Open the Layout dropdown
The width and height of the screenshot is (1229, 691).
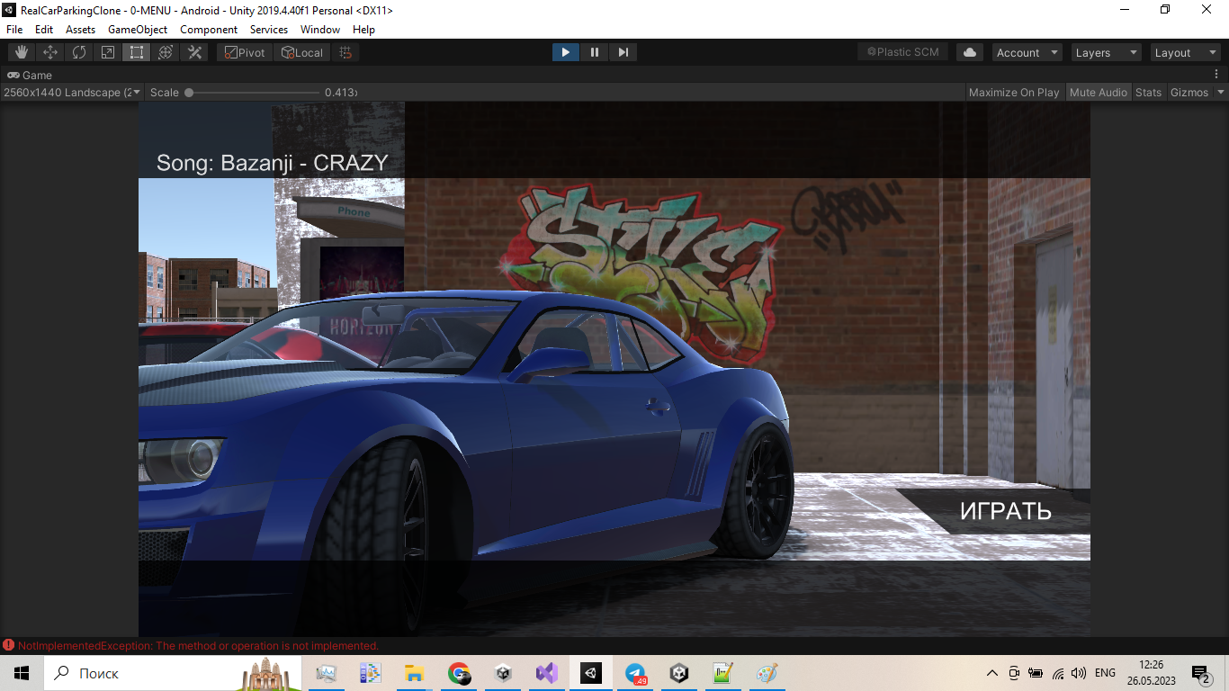1185,52
